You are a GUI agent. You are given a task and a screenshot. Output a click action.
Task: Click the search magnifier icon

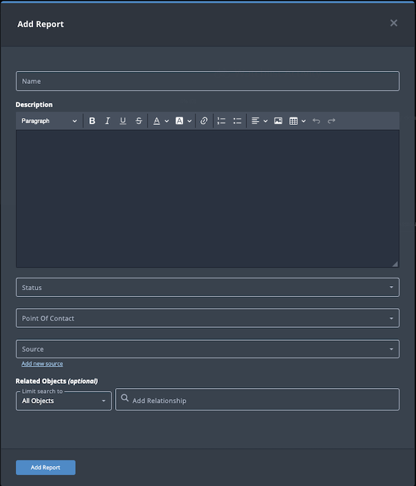125,398
